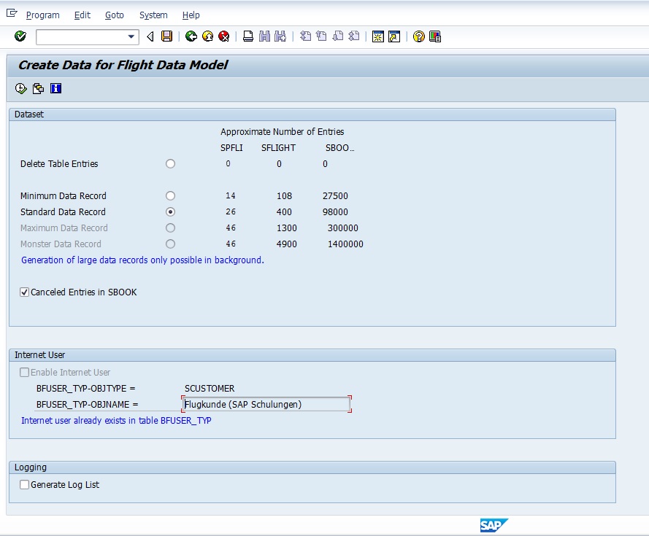Collapse the command field using triangle arrow
Image resolution: width=649 pixels, height=536 pixels.
[x=150, y=36]
